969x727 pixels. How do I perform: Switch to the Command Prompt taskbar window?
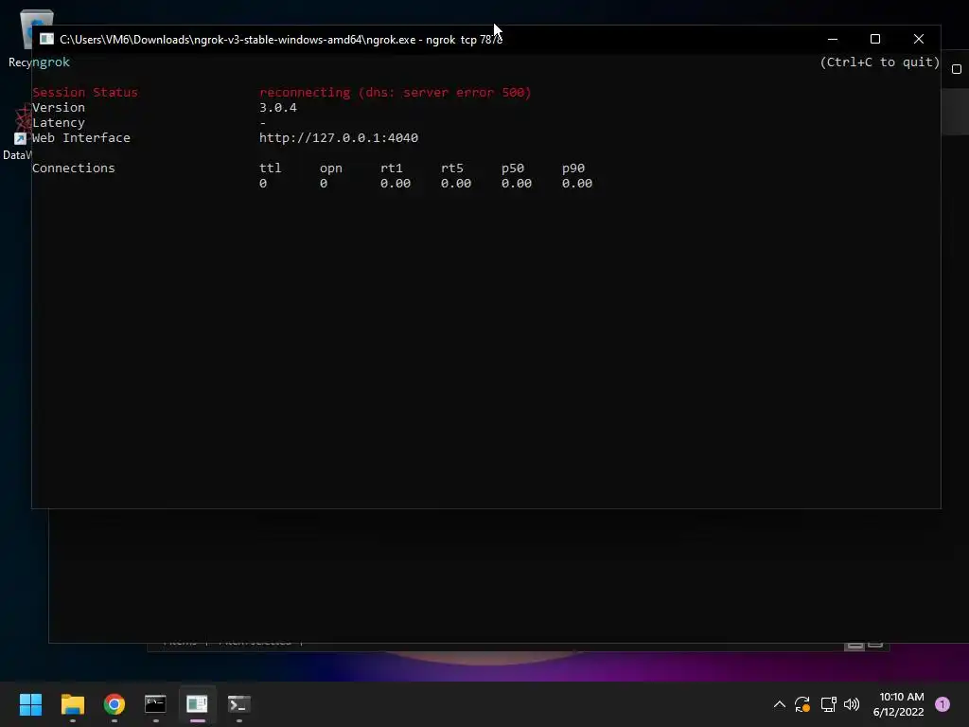[155, 704]
